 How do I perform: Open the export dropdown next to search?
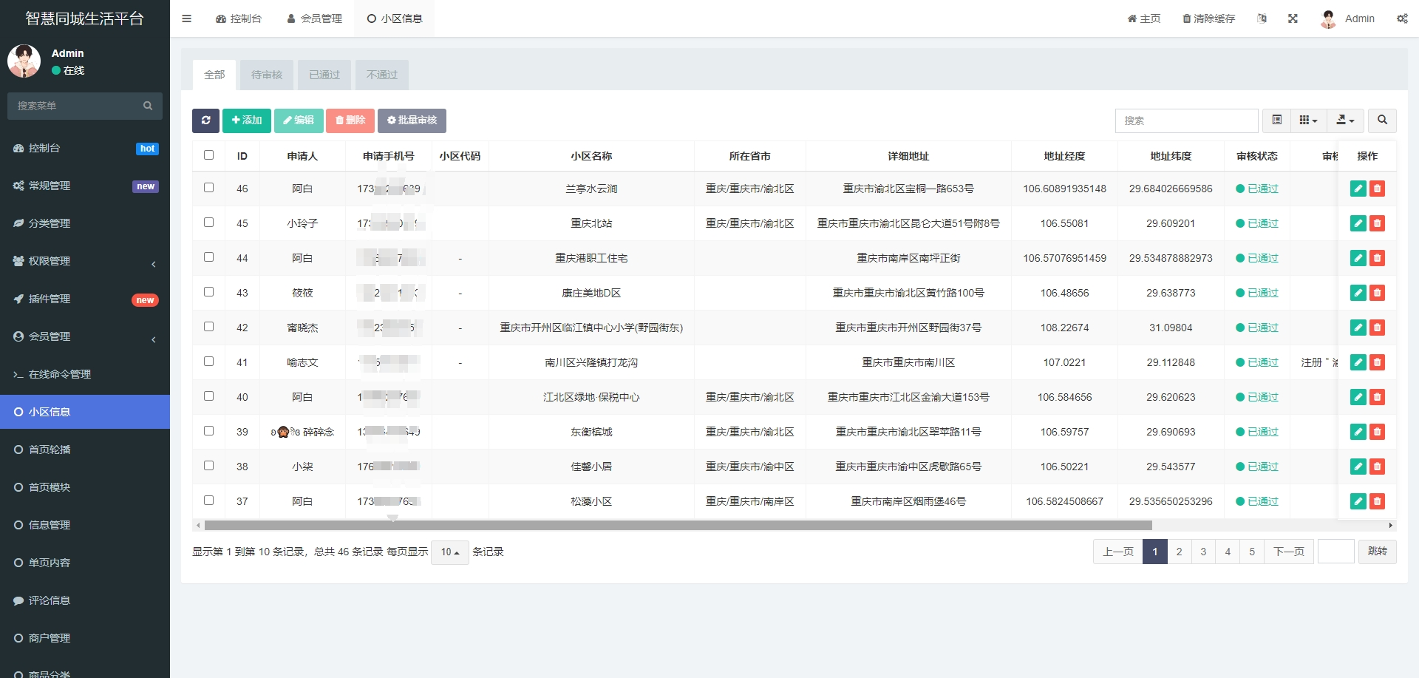click(1344, 120)
